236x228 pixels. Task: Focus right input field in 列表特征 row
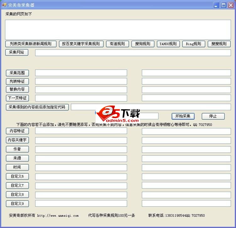coord(186,81)
